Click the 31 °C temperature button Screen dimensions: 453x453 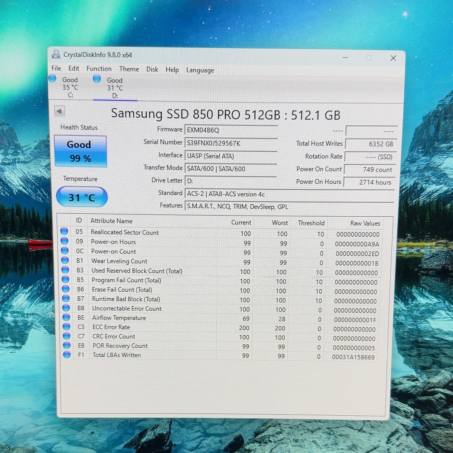tap(82, 197)
